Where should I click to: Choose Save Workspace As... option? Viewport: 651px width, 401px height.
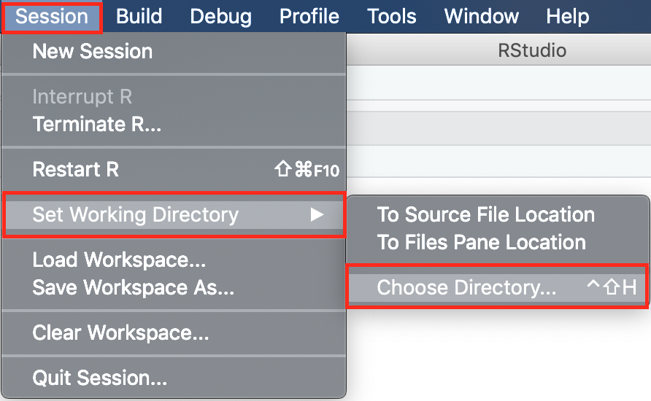click(133, 288)
